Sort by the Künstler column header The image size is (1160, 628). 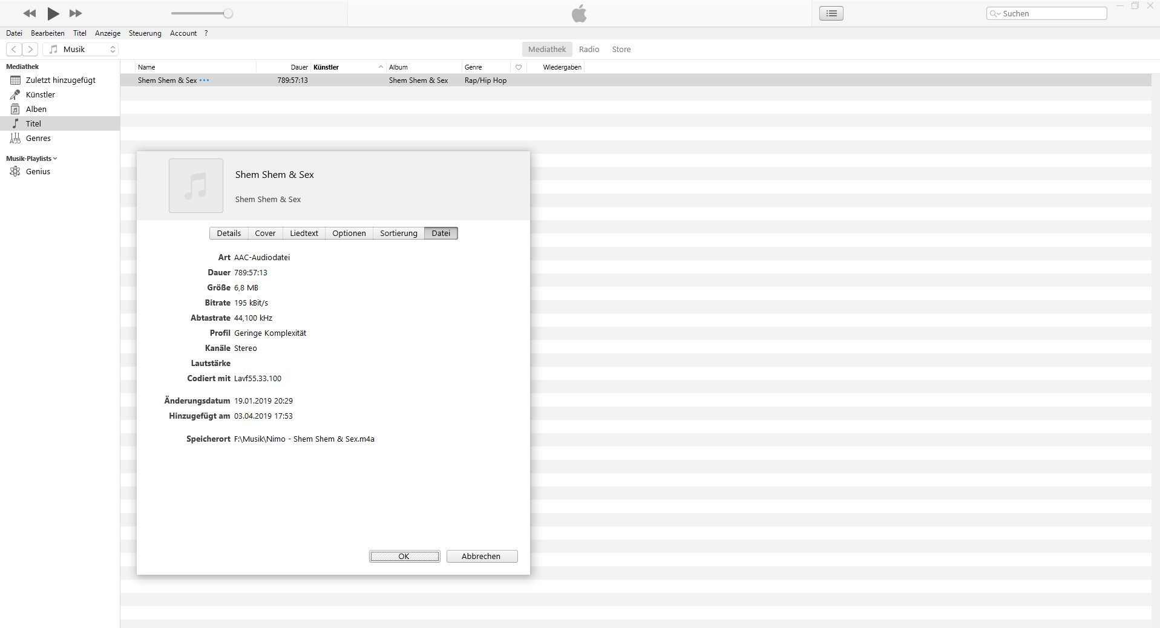(x=349, y=67)
